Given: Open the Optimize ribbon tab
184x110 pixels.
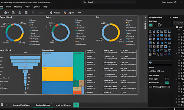Looking at the screenshot, I should [36, 7].
